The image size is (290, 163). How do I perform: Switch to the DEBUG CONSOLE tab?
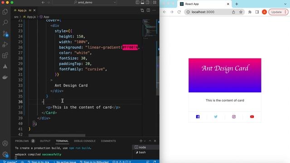point(85,141)
